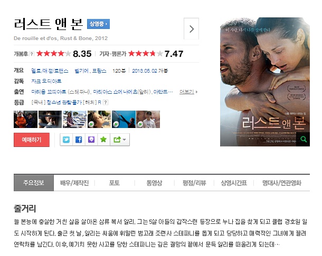
Task: Share the movie on Twitter
Action: [x=67, y=140]
